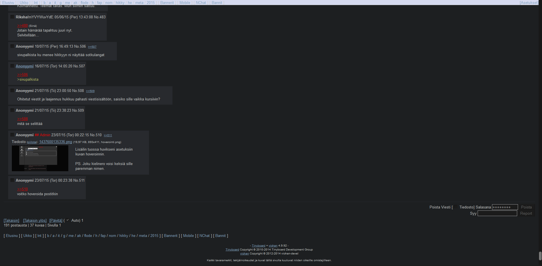Open file link 1437600135336.png

coord(56,142)
